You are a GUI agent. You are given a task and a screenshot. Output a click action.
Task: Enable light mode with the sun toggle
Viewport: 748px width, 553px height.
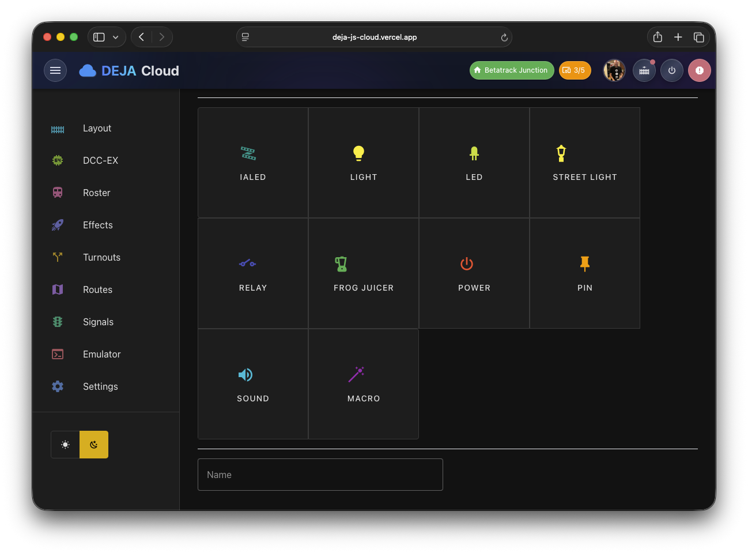[x=65, y=444]
